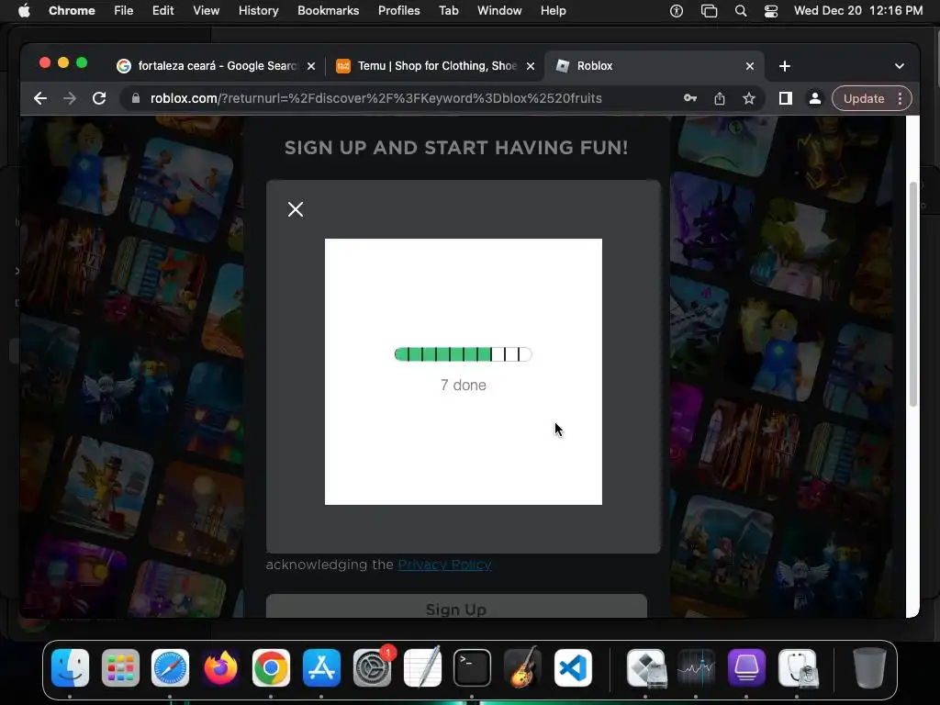Open Finder from the Dock
This screenshot has height=705, width=940.
[x=70, y=668]
